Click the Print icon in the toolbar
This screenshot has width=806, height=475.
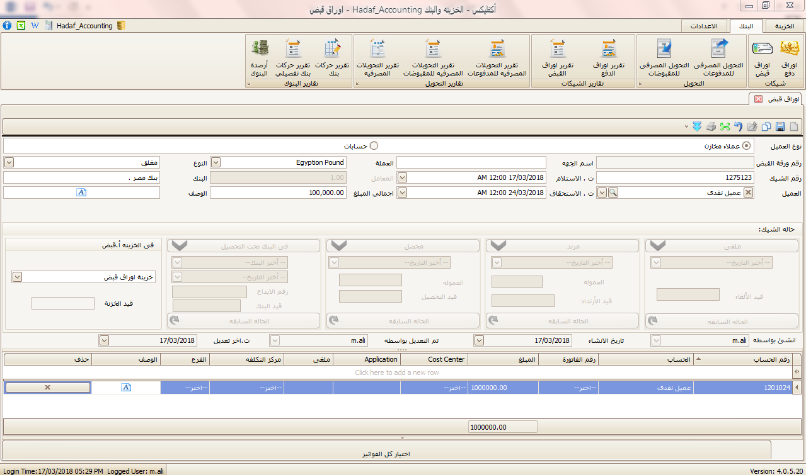[711, 126]
